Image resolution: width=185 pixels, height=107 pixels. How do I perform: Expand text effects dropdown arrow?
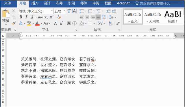tap(25, 23)
